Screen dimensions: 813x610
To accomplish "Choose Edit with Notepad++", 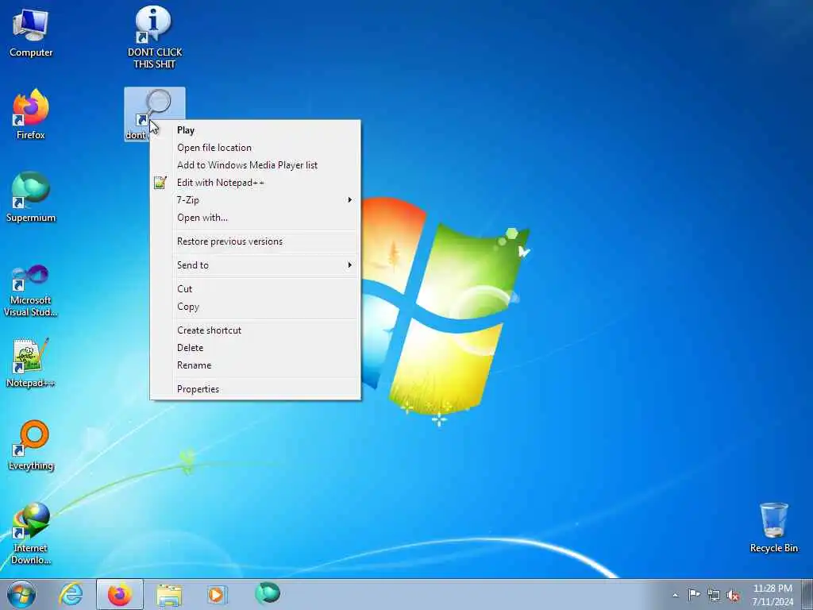I will coord(255,183).
